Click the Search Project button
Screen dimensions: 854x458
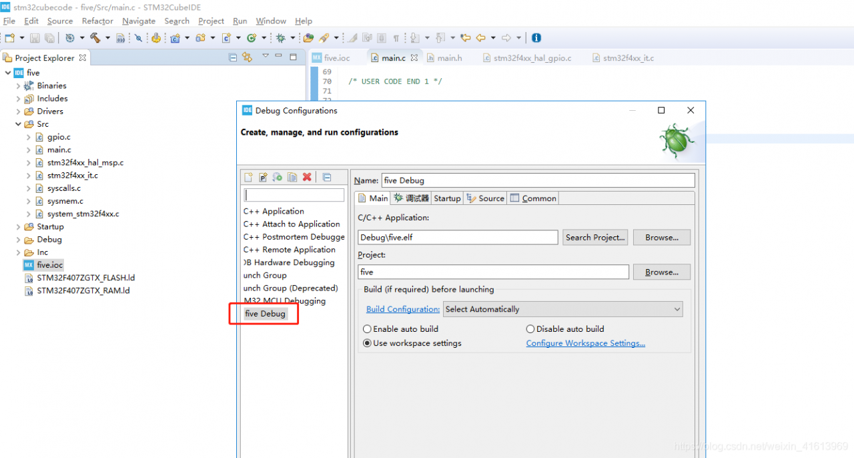point(595,237)
